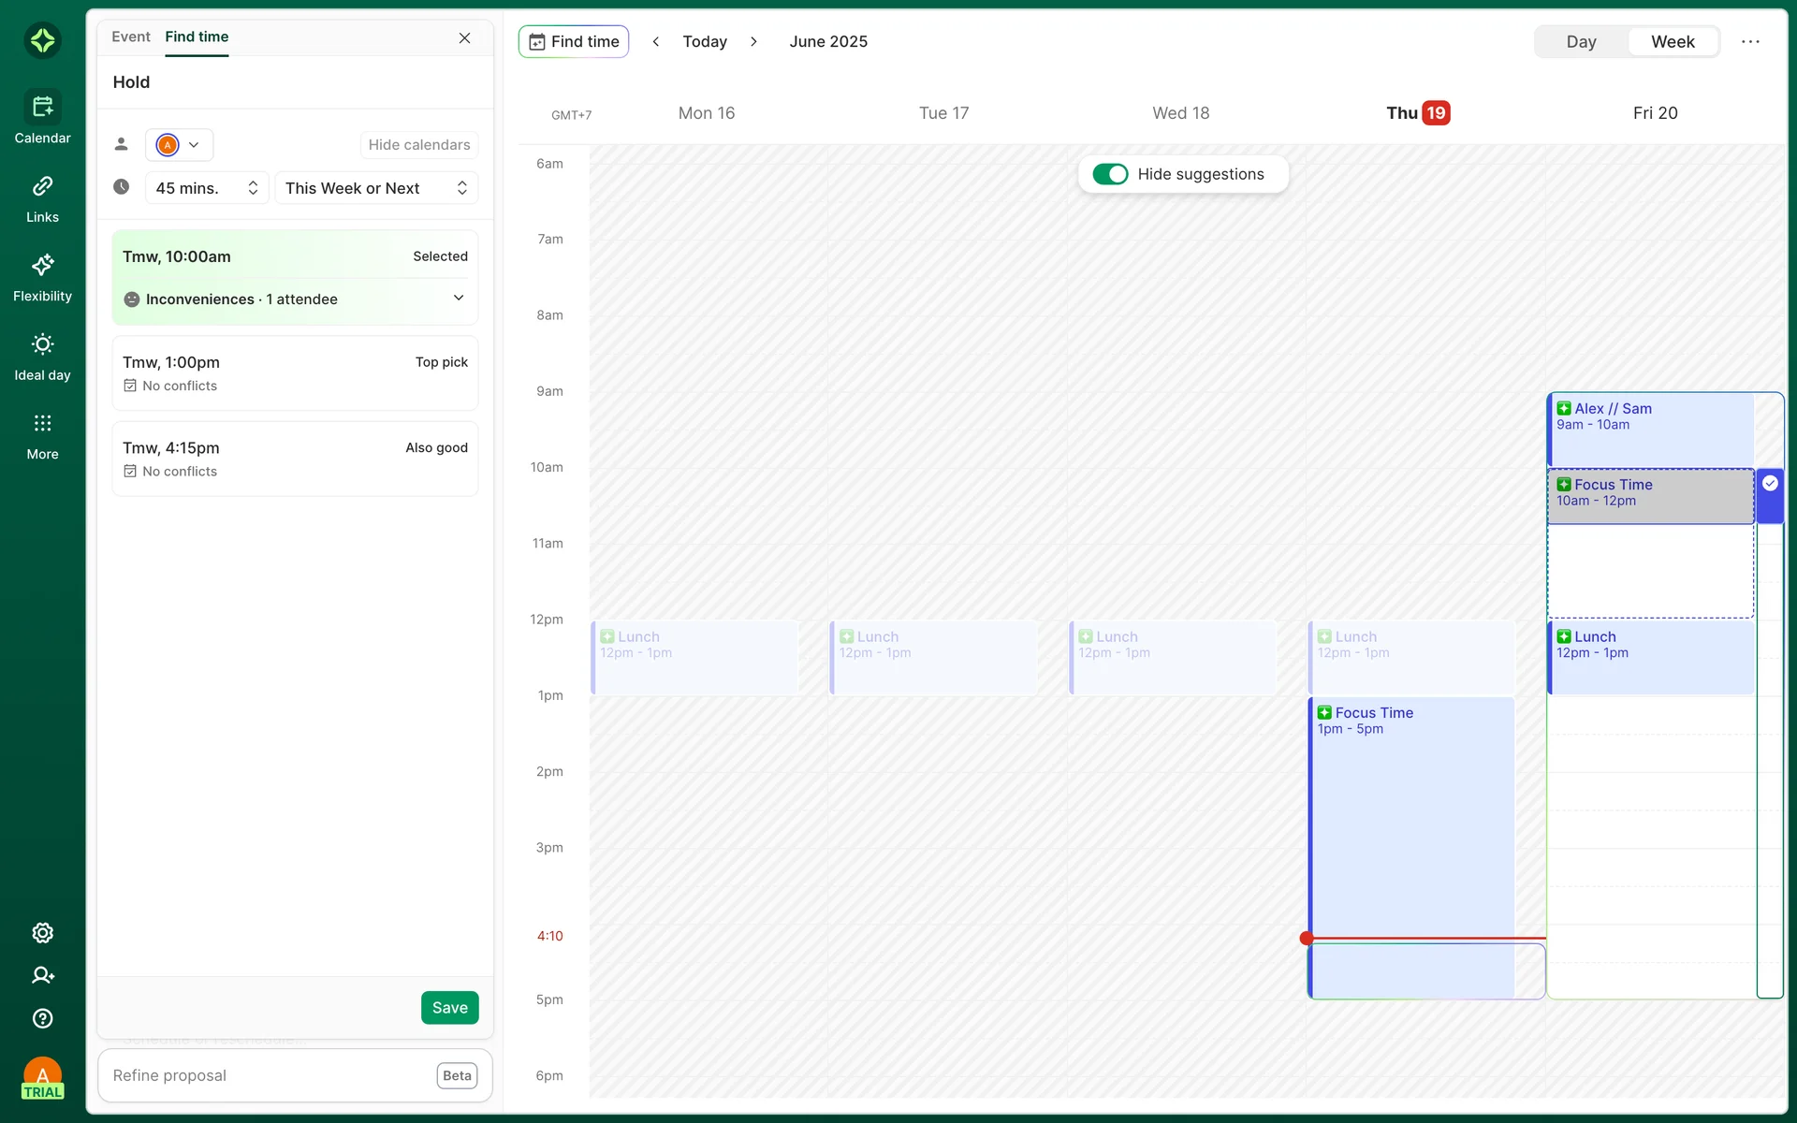Expand the Inconveniences attendee details

click(459, 299)
